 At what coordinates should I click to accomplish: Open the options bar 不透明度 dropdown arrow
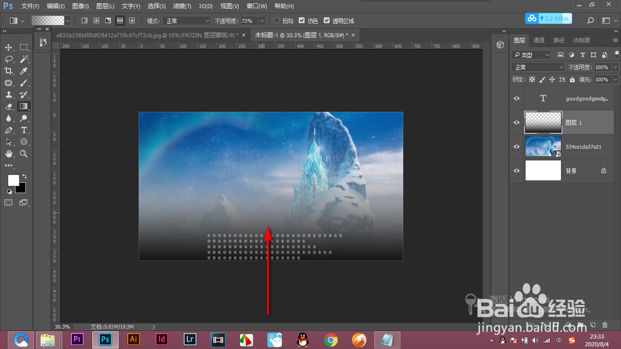(262, 20)
